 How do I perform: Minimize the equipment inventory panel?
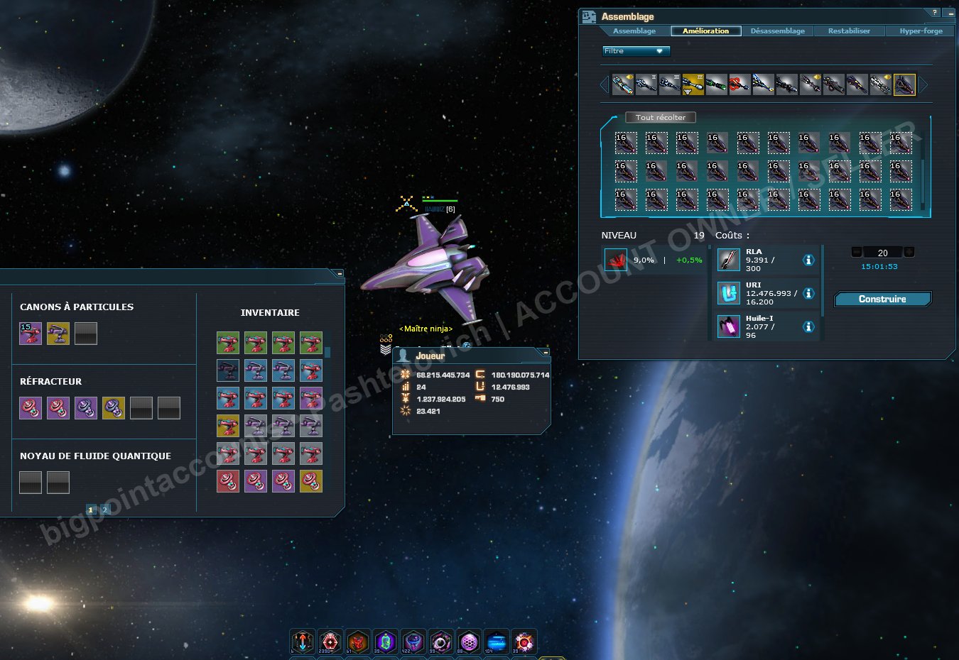pyautogui.click(x=340, y=274)
